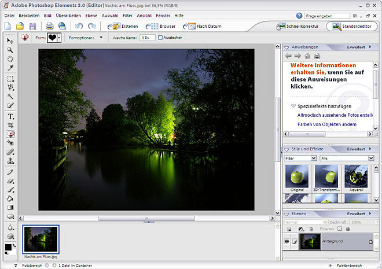This screenshot has width=382, height=269.
Task: Go to home in Anweisungen panel
Action: [x=307, y=56]
